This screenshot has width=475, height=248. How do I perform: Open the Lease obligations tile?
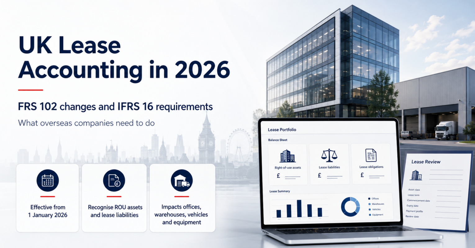click(371, 164)
